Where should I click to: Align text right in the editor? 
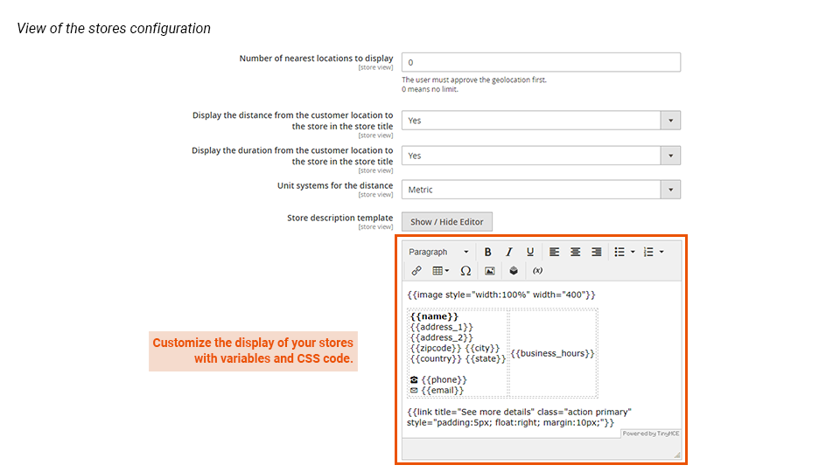click(x=597, y=252)
